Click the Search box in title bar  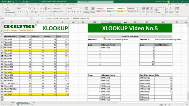pos(95,2)
